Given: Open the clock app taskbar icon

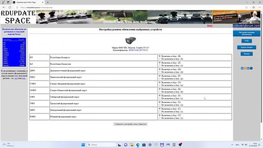Looking at the screenshot, I should click(x=156, y=145).
